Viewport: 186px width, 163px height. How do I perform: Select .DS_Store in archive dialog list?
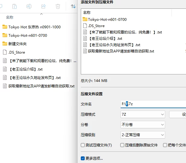pyautogui.click(x=94, y=26)
